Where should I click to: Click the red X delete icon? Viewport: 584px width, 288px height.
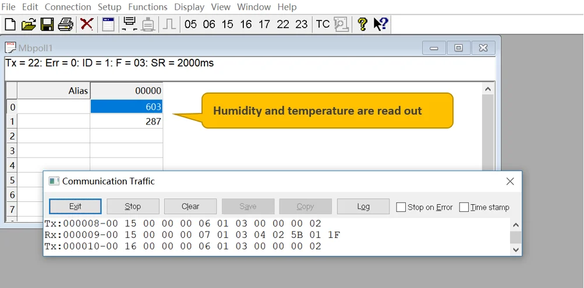click(x=87, y=24)
